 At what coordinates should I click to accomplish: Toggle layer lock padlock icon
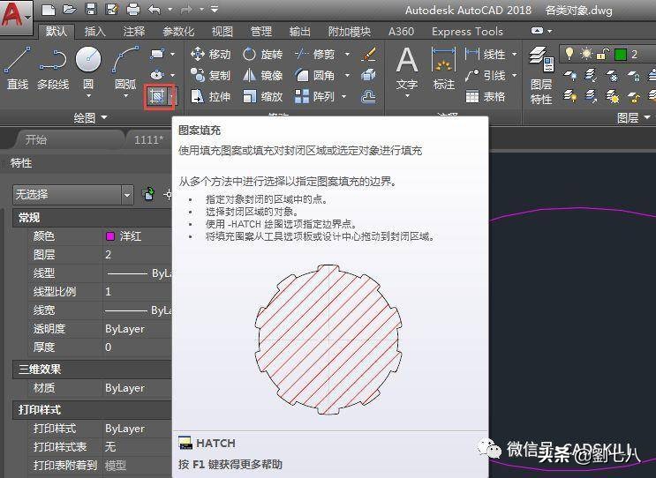(x=603, y=54)
